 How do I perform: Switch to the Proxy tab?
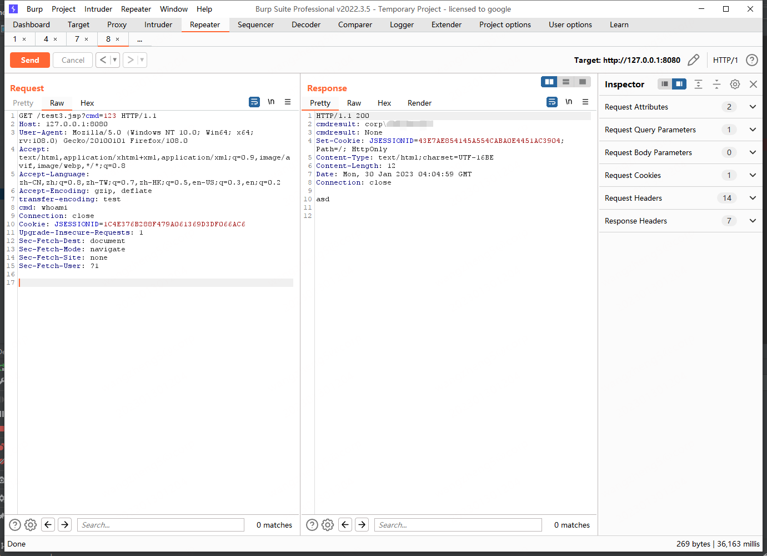pos(117,24)
